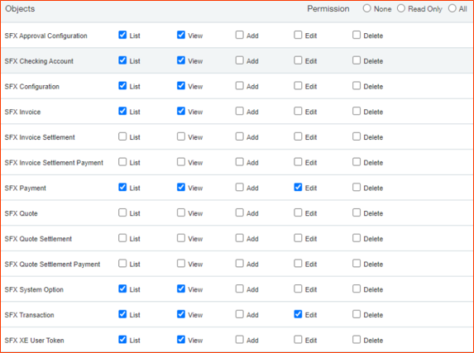Viewport: 474px width, 353px height.
Task: Enable Delete for SFX Invoice
Action: [x=357, y=112]
